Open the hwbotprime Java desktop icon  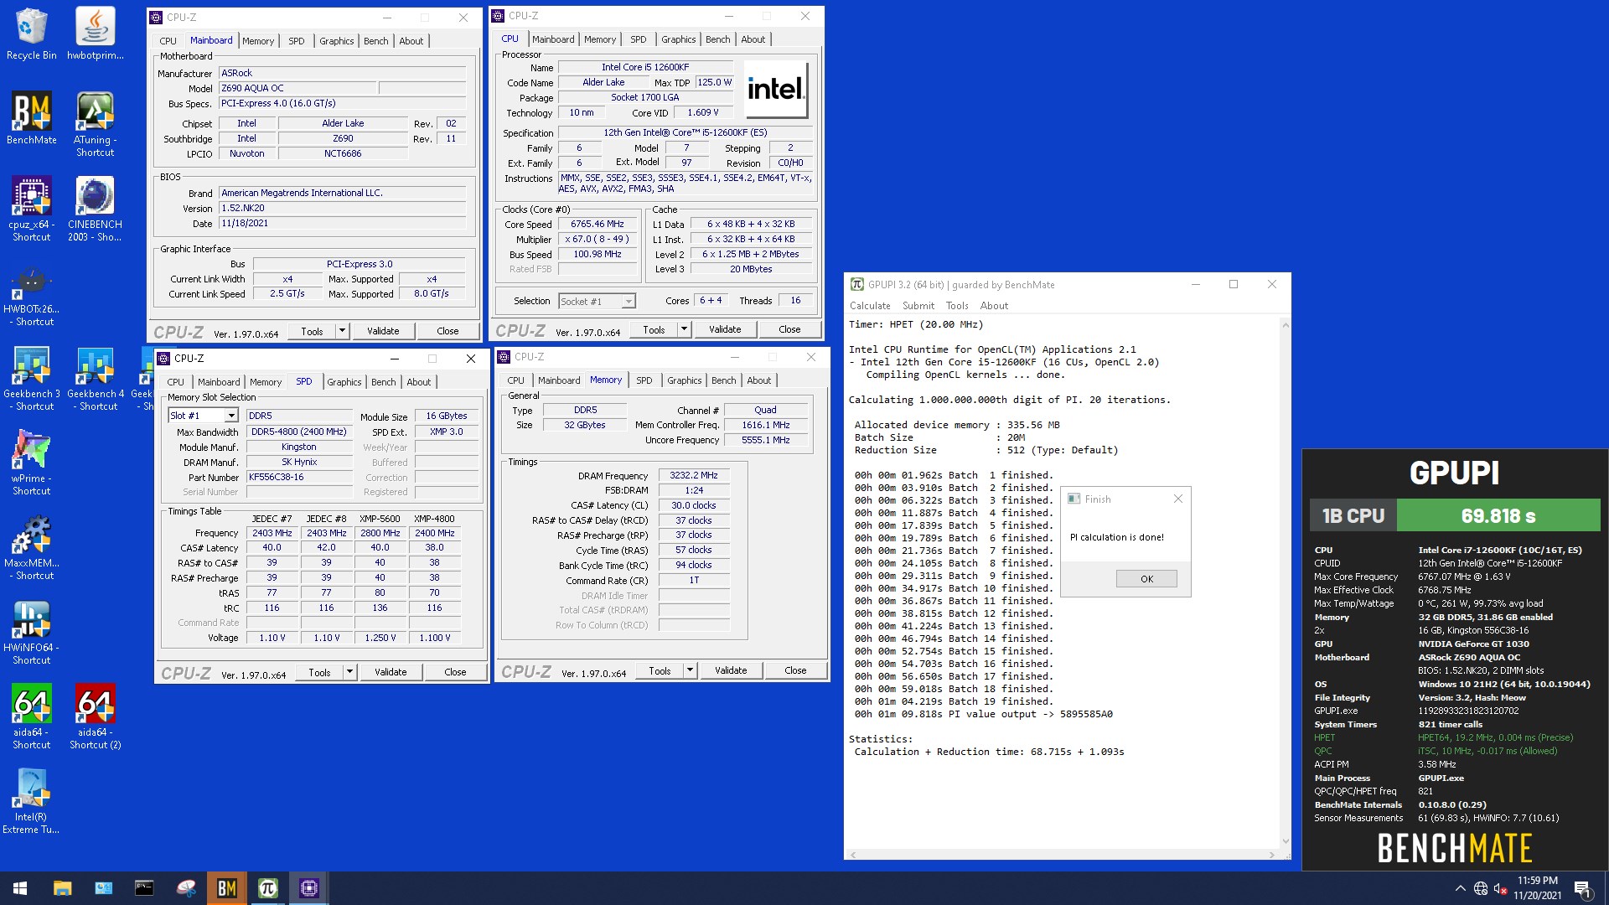point(95,34)
